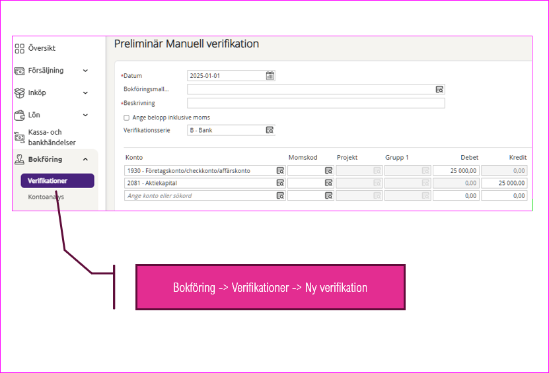Click the Preliminär Manuell verifikation heading
The image size is (549, 373).
pyautogui.click(x=186, y=44)
